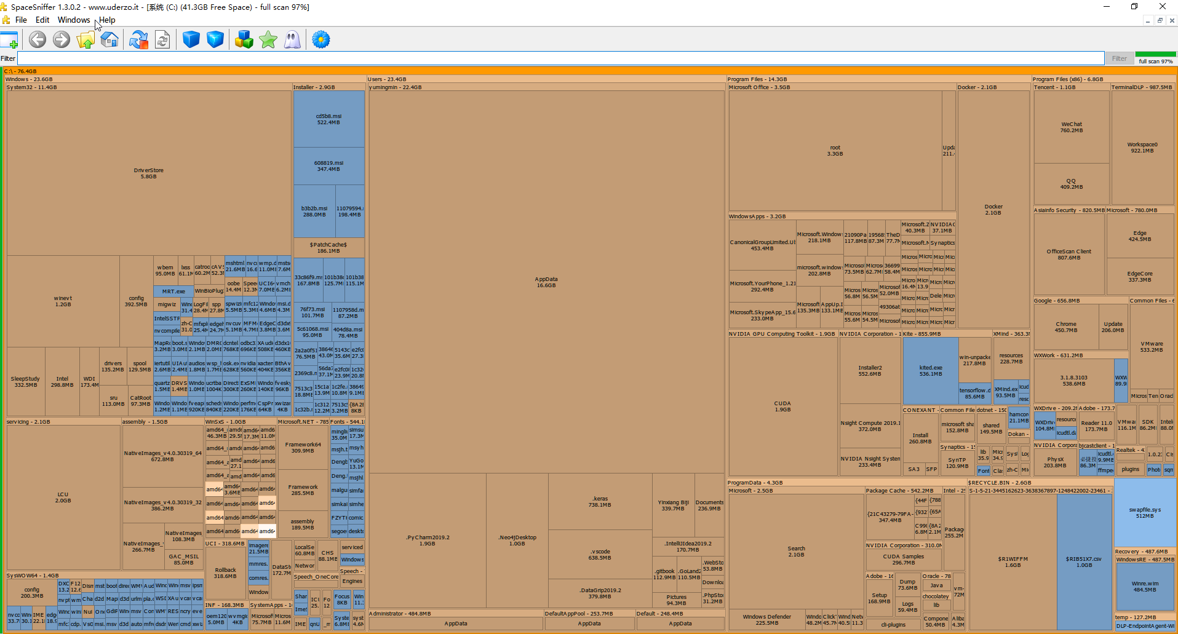Select the config 392.5MB block
Viewport: 1178px width, 634px height.
click(136, 301)
